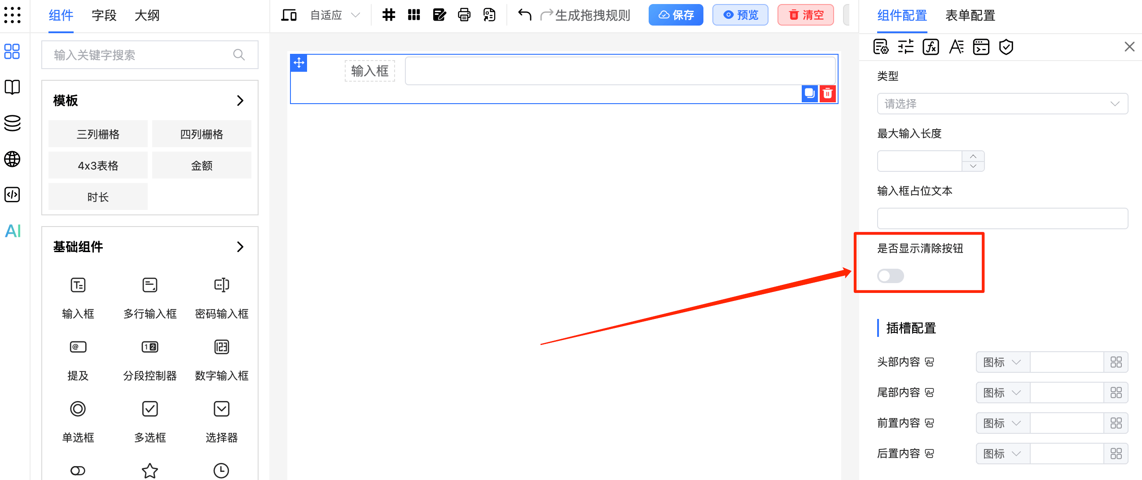Viewport: 1142px width, 480px height.
Task: Click the 保存 save button
Action: [x=676, y=15]
